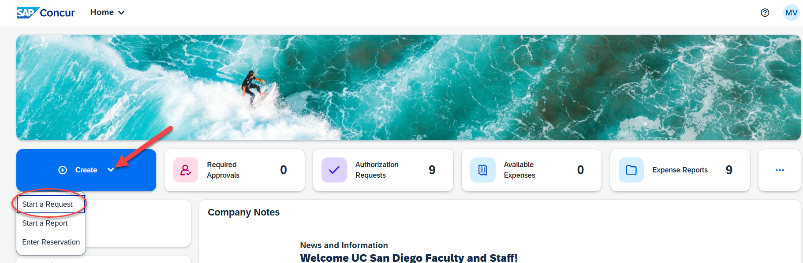Open the MV user profile avatar
This screenshot has height=263, width=803.
(x=791, y=13)
